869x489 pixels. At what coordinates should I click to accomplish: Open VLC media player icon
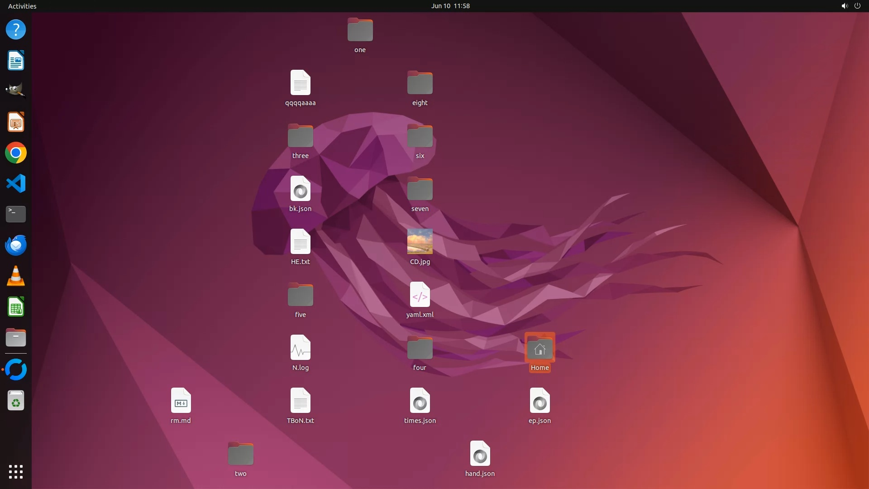pos(16,276)
